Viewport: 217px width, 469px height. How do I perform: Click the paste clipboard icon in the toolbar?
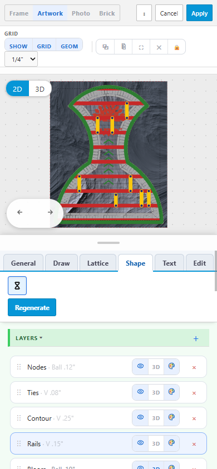click(124, 47)
